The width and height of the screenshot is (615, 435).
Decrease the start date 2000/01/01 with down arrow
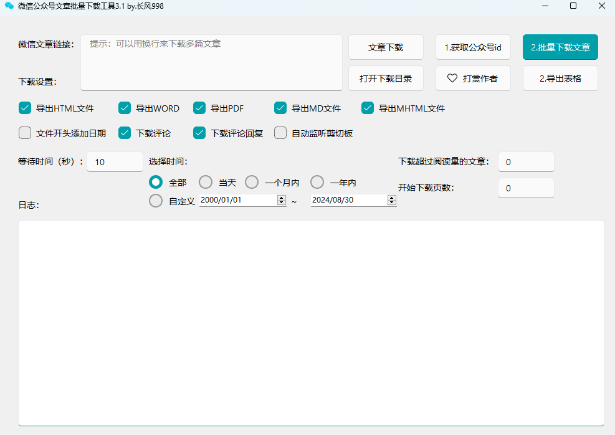pos(281,203)
